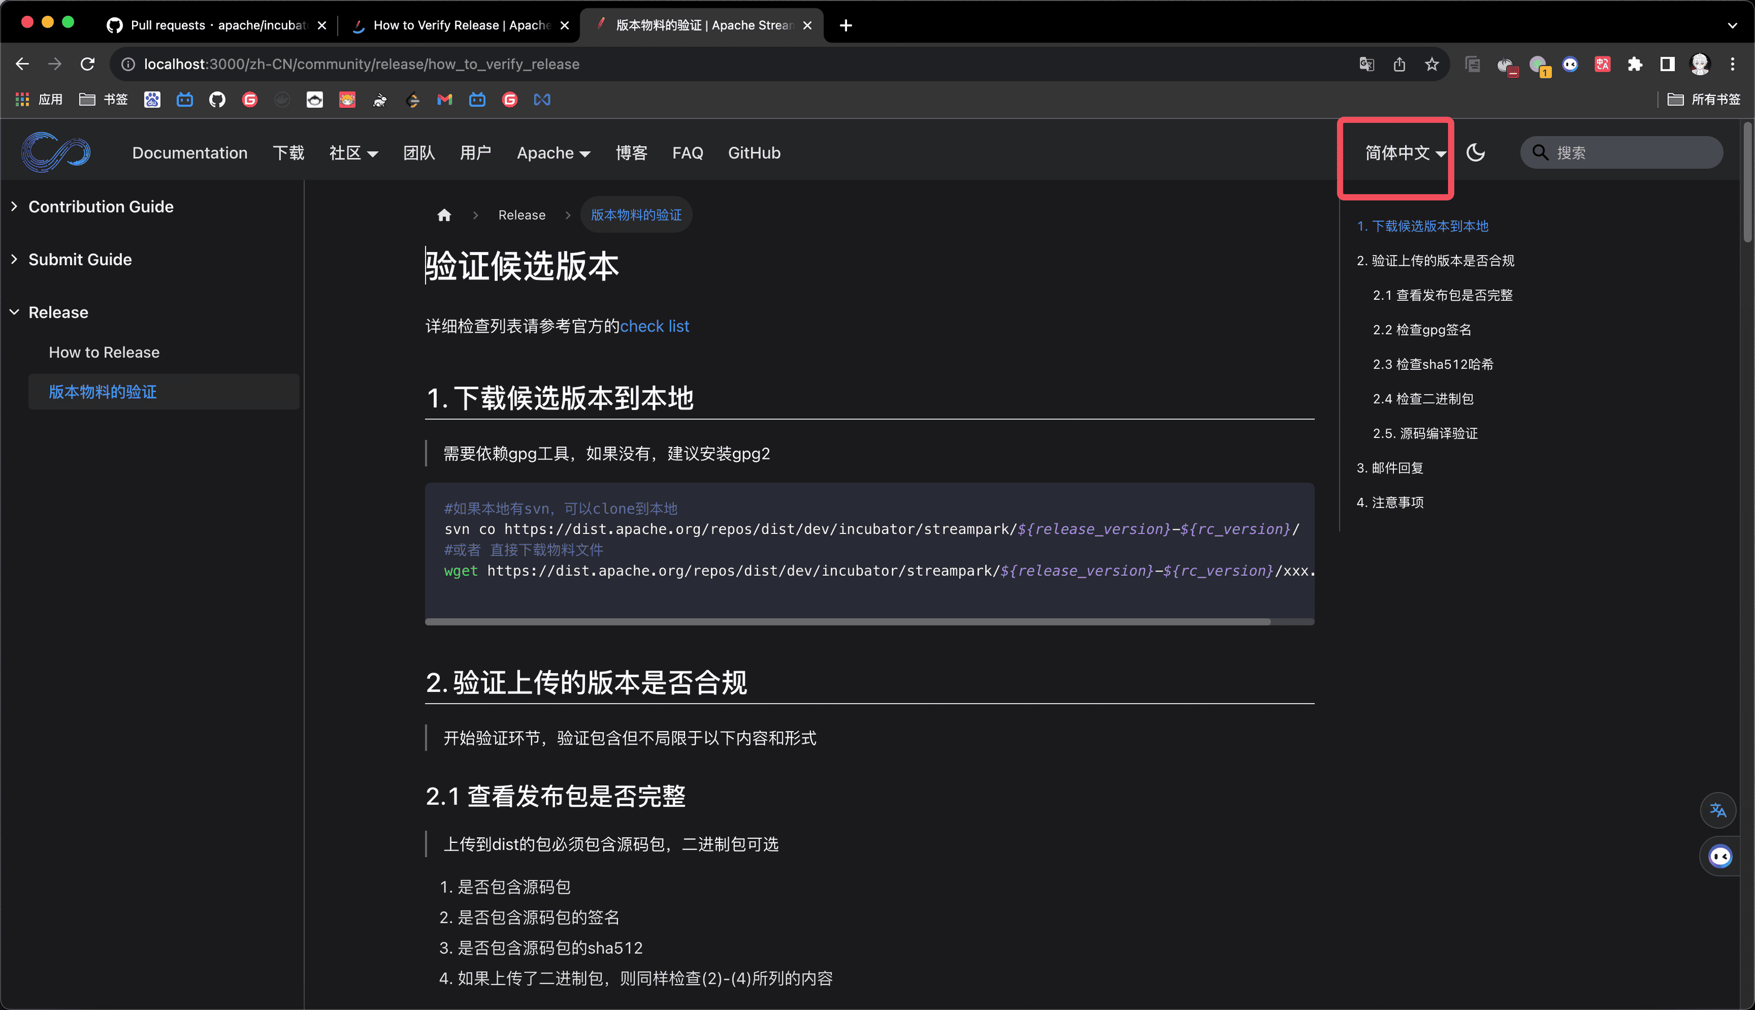Click the home breadcrumb icon
The height and width of the screenshot is (1010, 1755).
pos(444,215)
